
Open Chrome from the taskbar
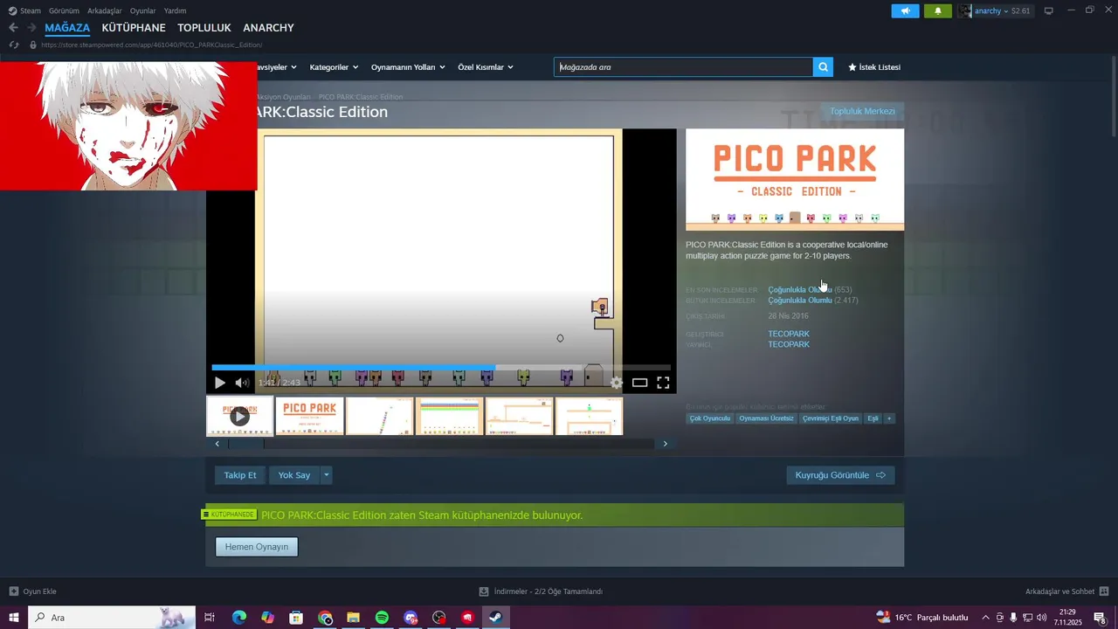coord(325,618)
